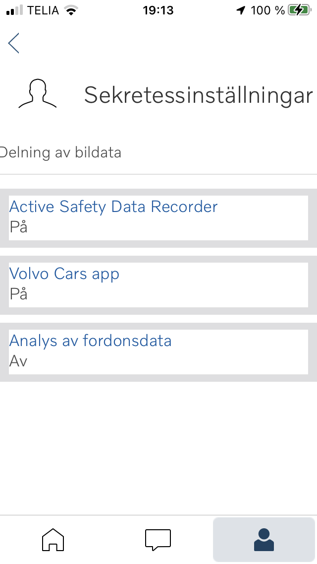
Task: Toggle the På status under Volvo Cars app
Action: 18,294
